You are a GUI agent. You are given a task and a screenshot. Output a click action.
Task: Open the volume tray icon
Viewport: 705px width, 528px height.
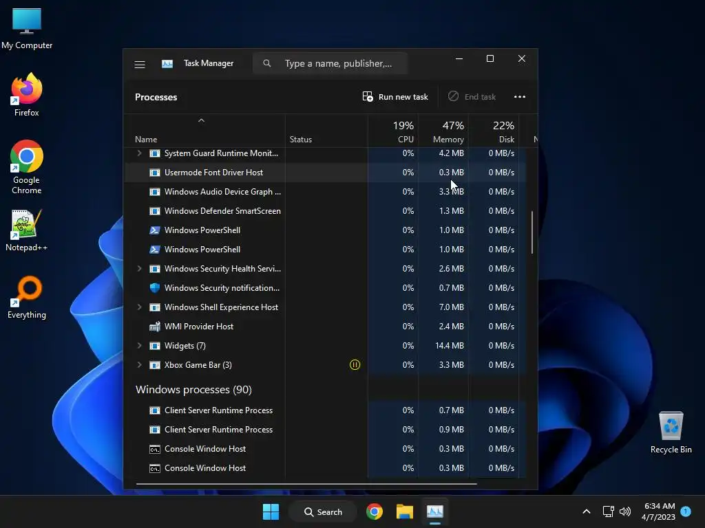point(625,511)
